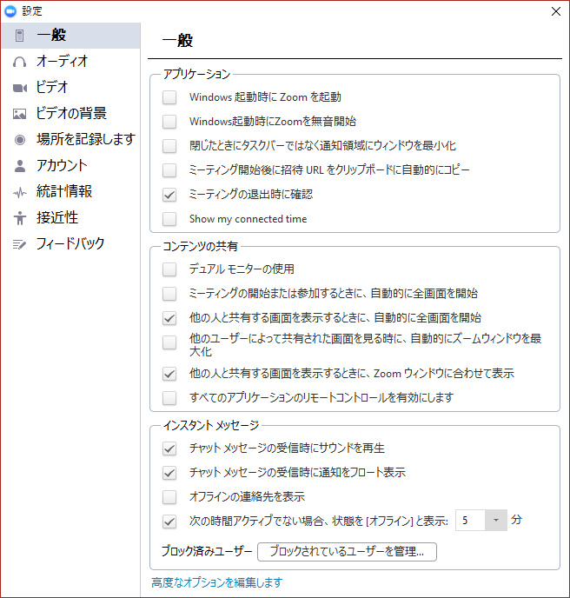This screenshot has width=570, height=598.
Task: Select the 一般 settings tab
Action: pyautogui.click(x=51, y=36)
